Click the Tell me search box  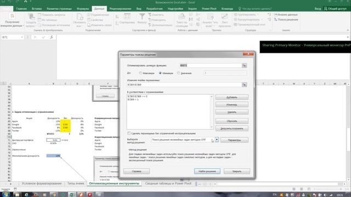tap(254, 9)
